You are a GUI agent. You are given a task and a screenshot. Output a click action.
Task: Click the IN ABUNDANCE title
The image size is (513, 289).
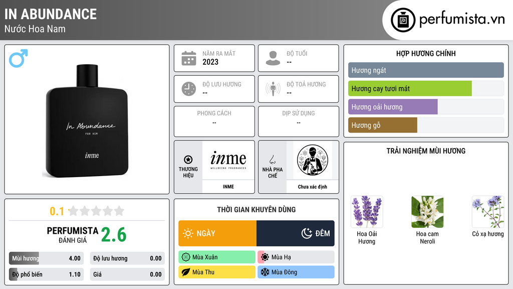(x=51, y=14)
